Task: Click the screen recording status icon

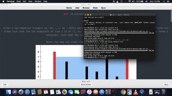Action: coord(114,1)
